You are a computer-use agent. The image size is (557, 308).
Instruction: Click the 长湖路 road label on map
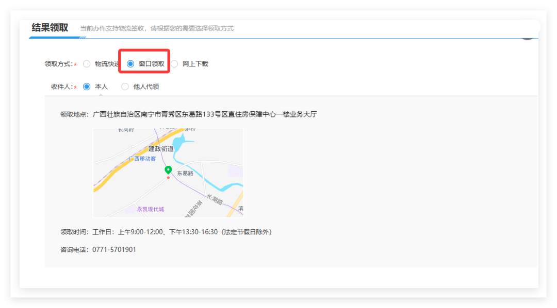pyautogui.click(x=215, y=199)
